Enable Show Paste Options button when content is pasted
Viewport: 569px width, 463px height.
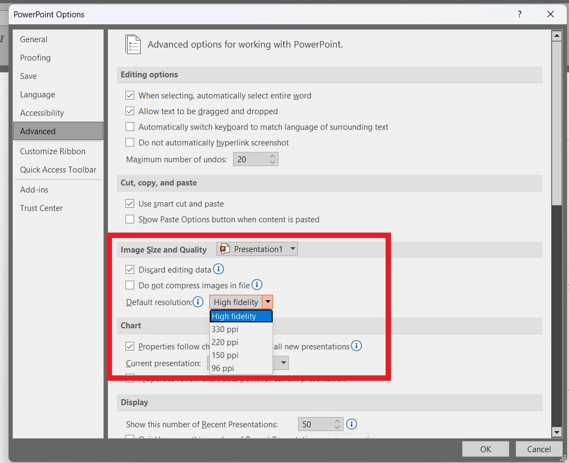pos(130,219)
